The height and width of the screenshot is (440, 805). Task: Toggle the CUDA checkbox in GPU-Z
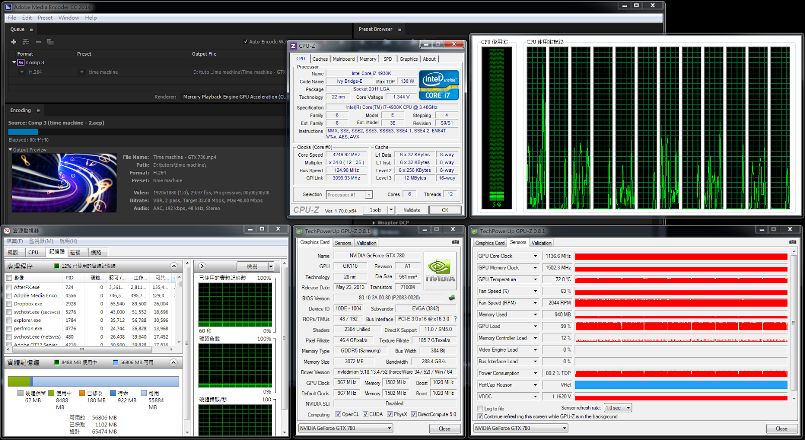point(366,414)
